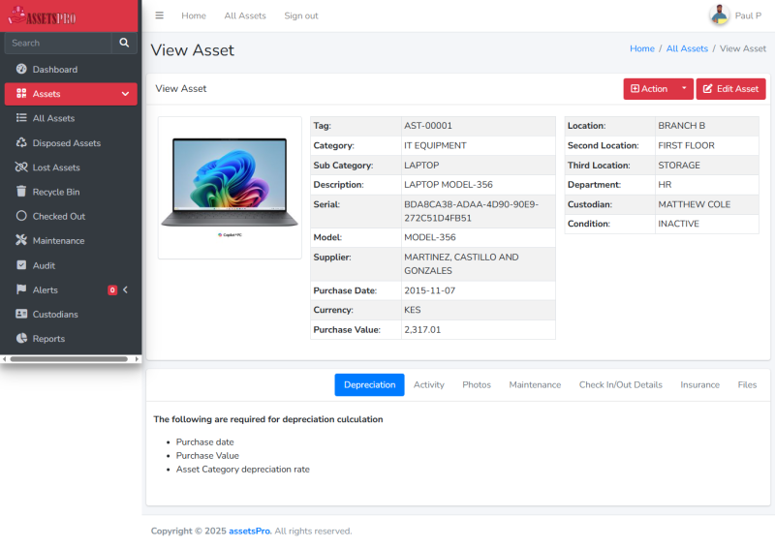Expand the Alerts submenu arrow
Screen dimensions: 775x547
coord(126,289)
